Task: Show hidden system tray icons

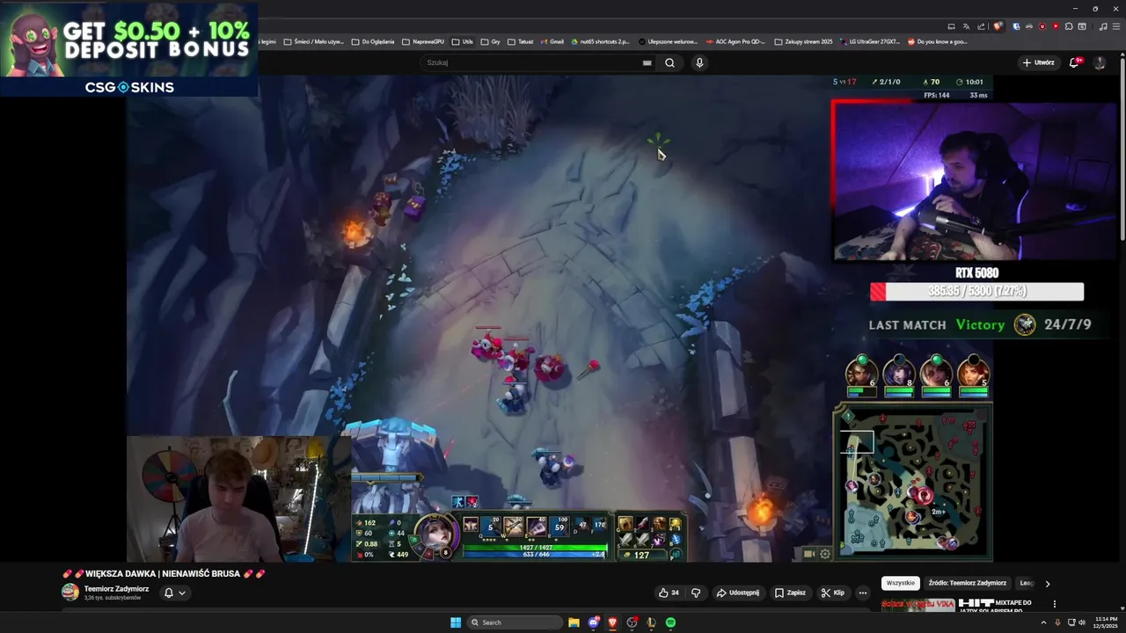Action: coord(1044,622)
